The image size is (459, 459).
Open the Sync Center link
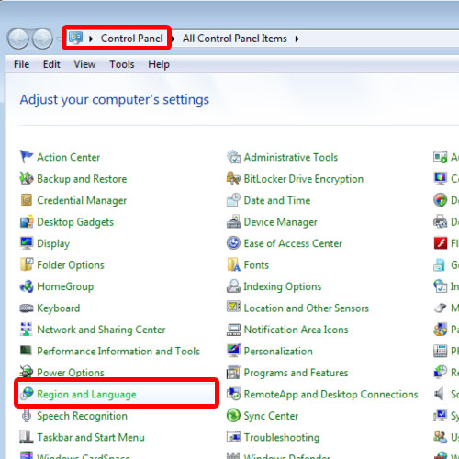coord(271,416)
